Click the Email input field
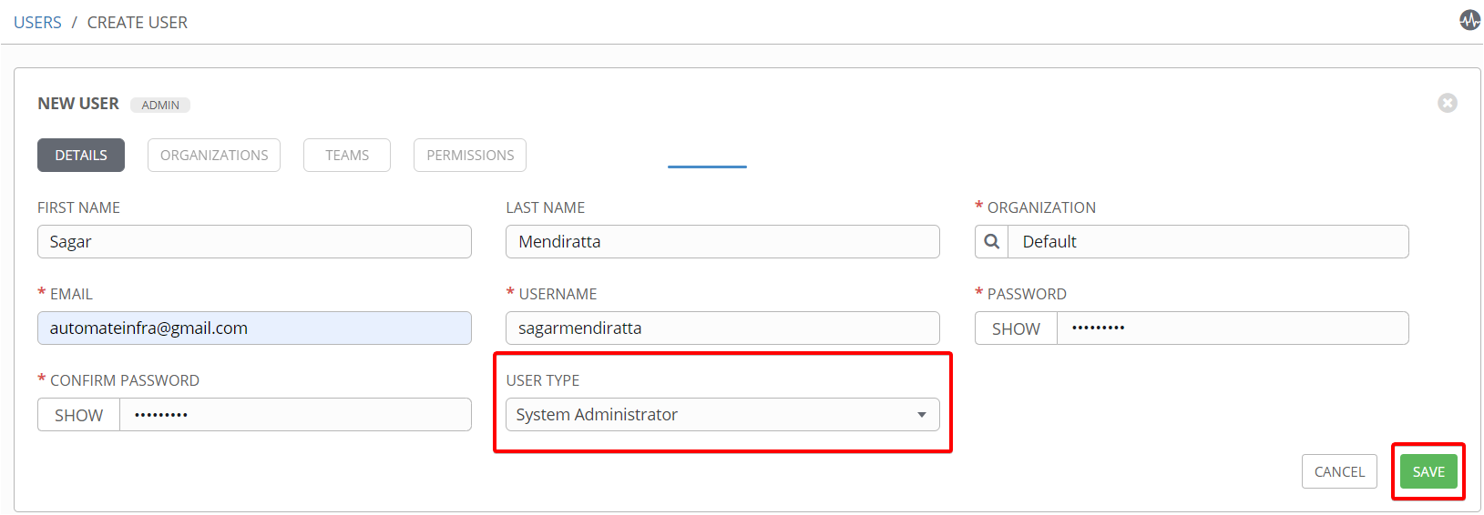Image resolution: width=1484 pixels, height=515 pixels. tap(254, 328)
